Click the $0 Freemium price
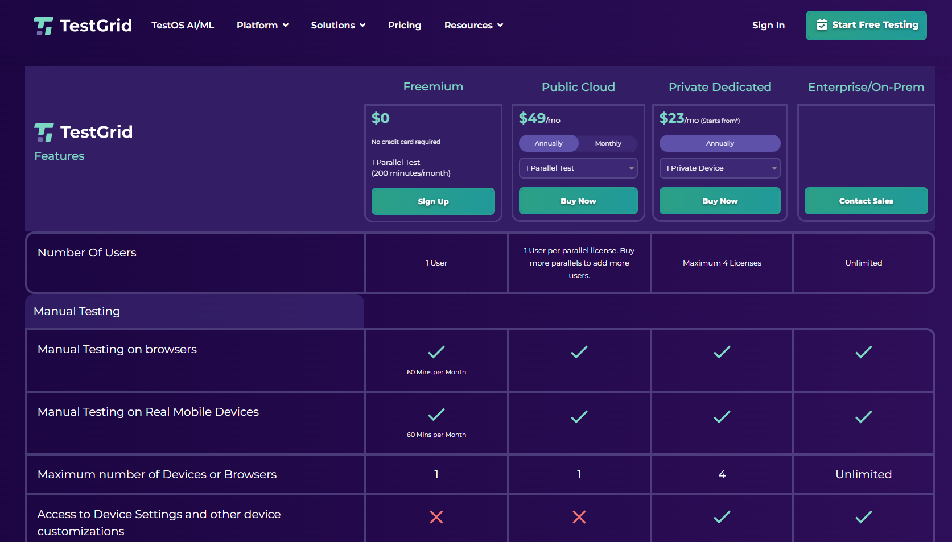Viewport: 952px width, 542px height. [x=381, y=118]
